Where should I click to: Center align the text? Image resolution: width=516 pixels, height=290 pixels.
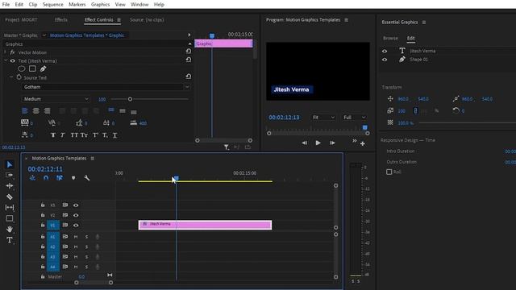point(35,111)
